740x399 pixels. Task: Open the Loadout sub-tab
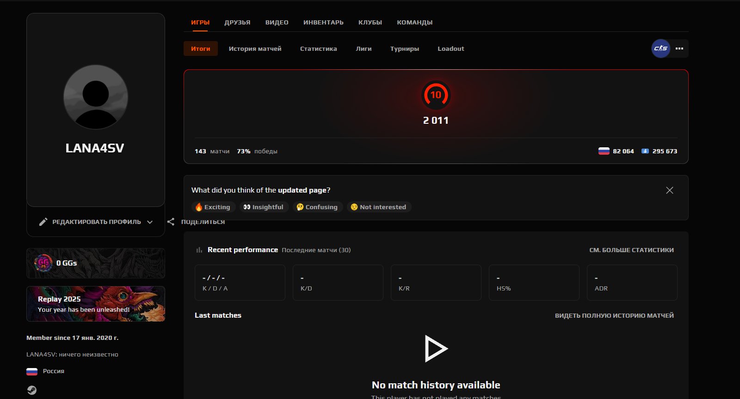[x=451, y=48]
